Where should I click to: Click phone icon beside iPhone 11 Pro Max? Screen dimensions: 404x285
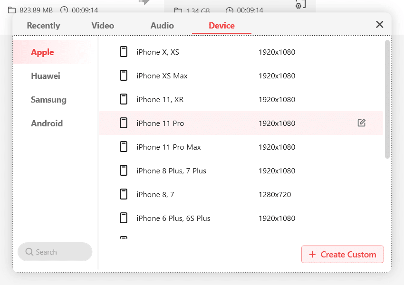[x=124, y=147]
